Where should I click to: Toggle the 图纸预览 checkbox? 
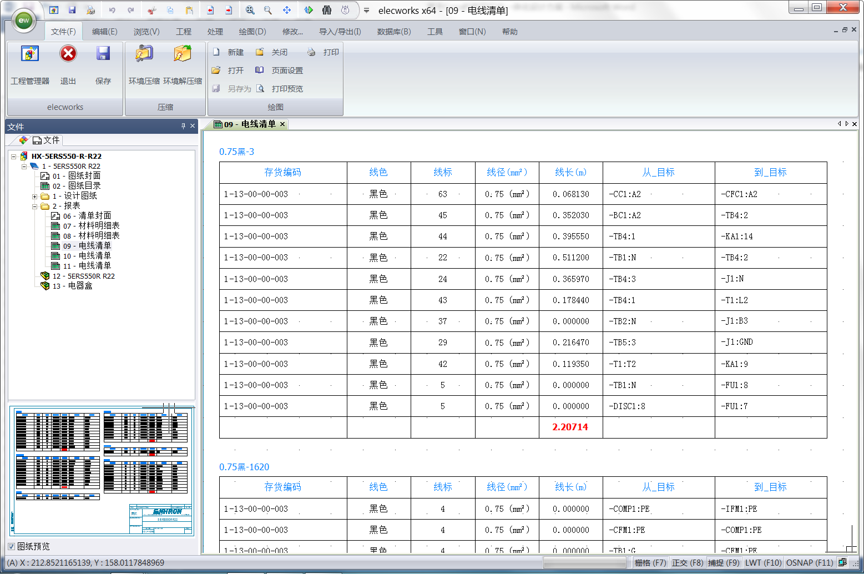pyautogui.click(x=11, y=546)
